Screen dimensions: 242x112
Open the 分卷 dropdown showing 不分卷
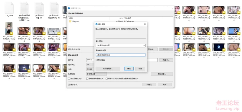(x=90, y=69)
